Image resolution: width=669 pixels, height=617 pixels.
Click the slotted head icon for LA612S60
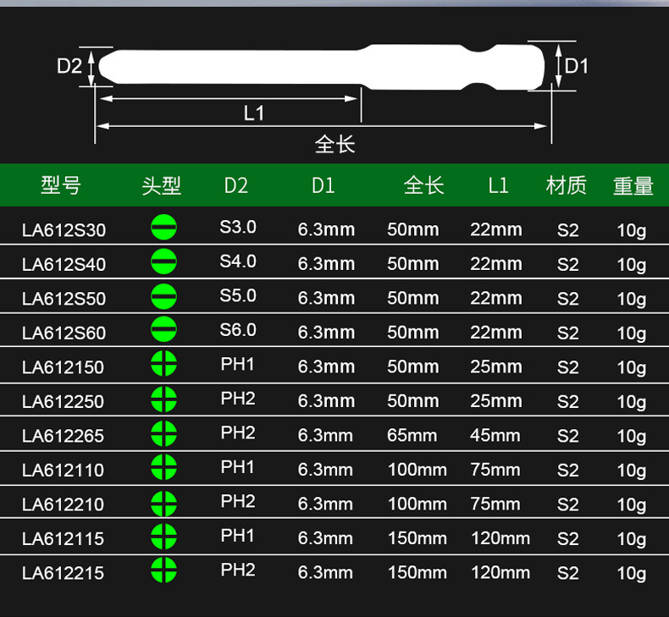[x=163, y=329]
